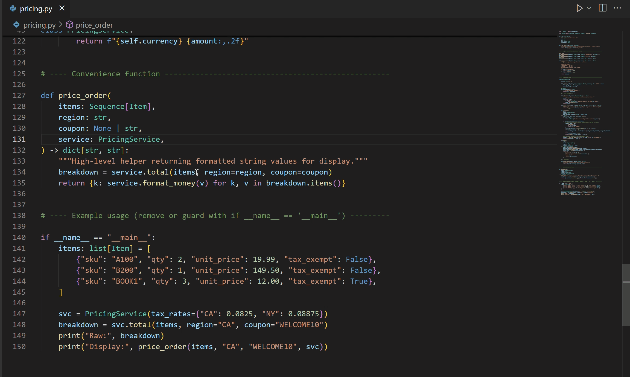Click the price_order symbol cube icon
Screen dimensions: 630x377
[70, 25]
